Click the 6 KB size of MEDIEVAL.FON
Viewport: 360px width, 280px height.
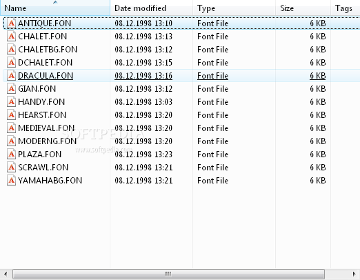318,128
